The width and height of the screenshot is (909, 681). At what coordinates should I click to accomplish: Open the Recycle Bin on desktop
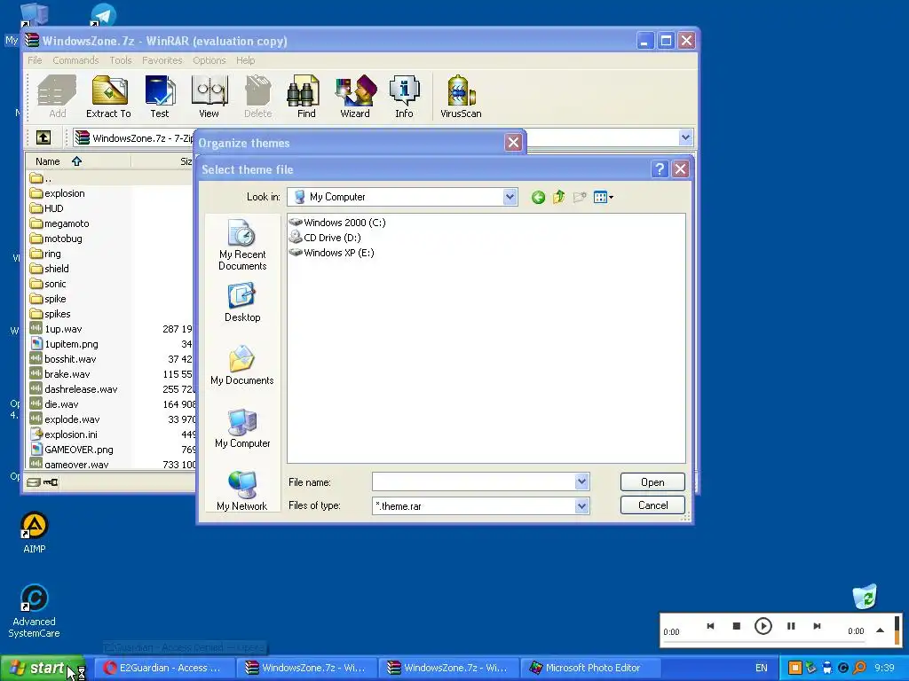865,597
